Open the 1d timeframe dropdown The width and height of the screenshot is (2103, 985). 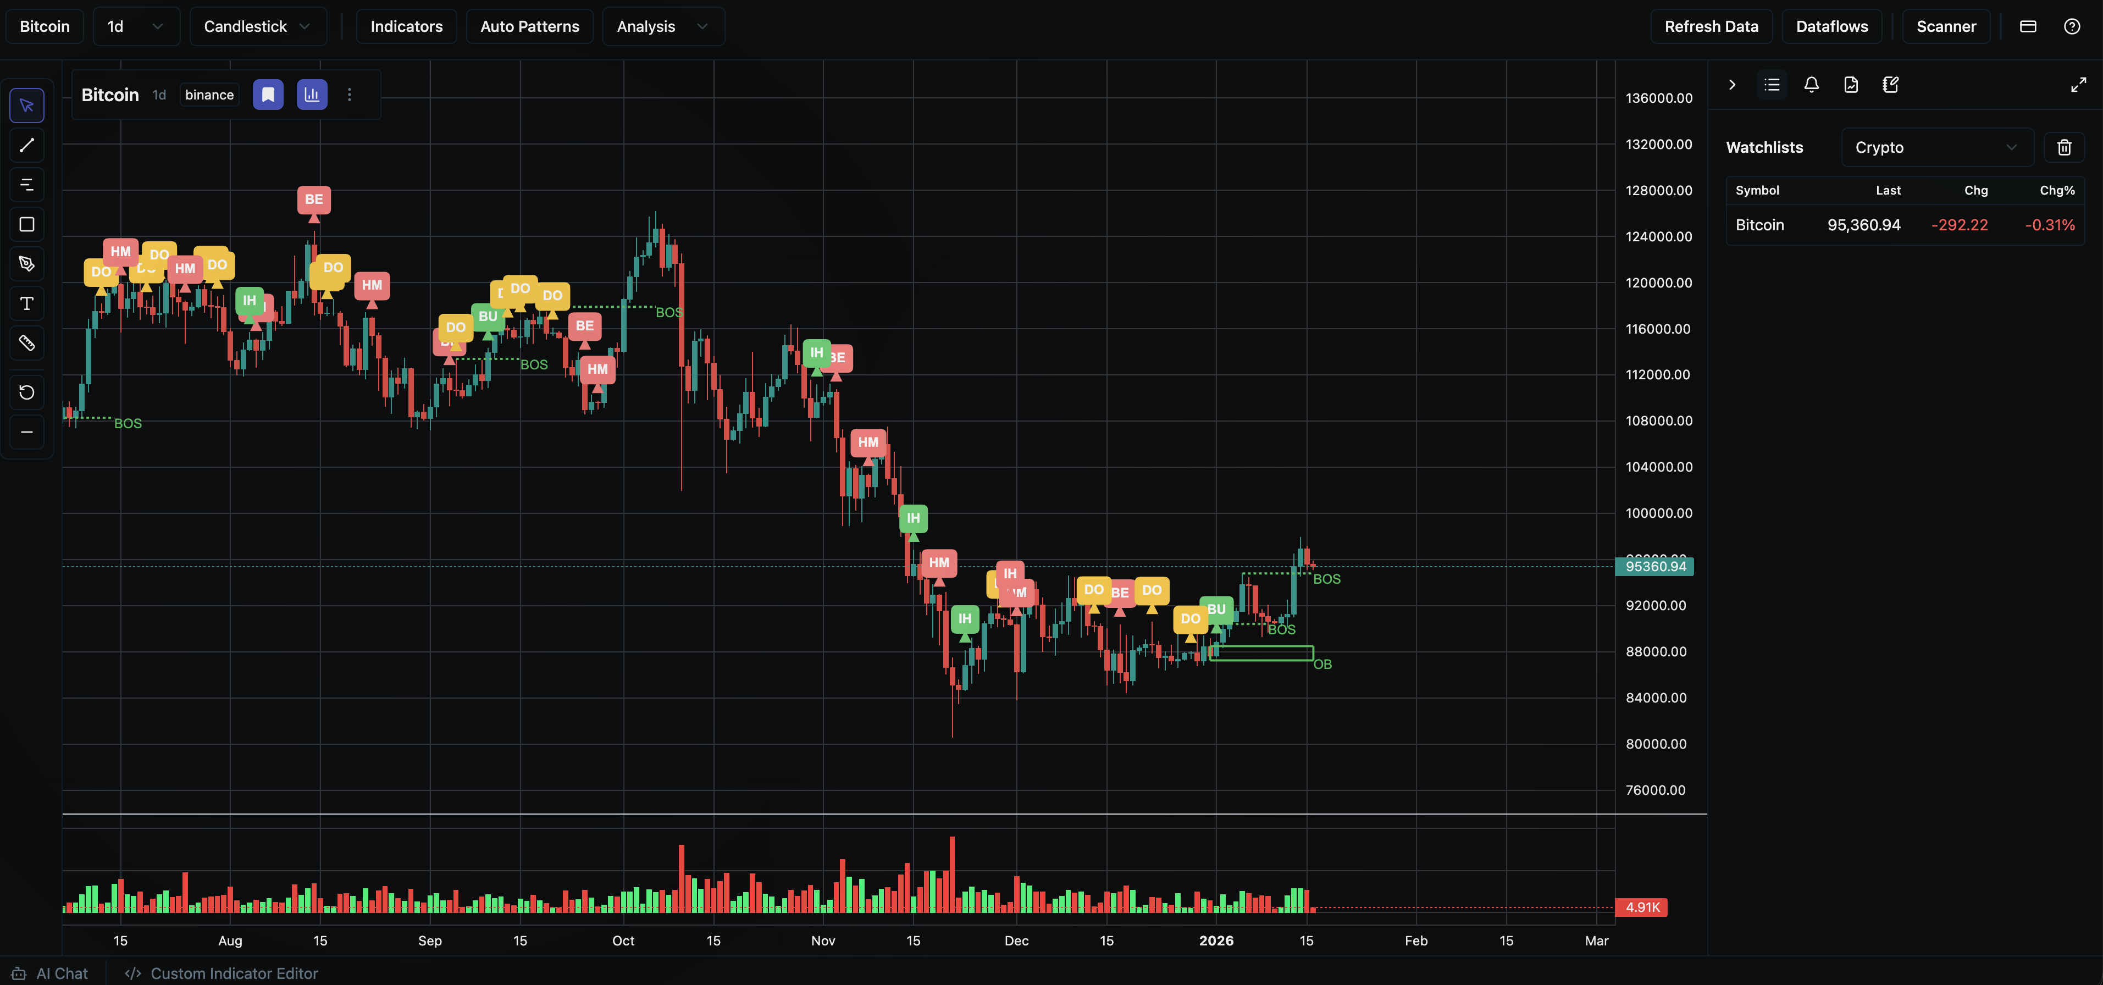[x=136, y=26]
